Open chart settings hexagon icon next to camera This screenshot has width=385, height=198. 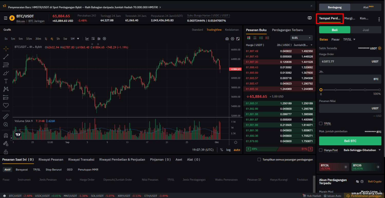point(233,39)
